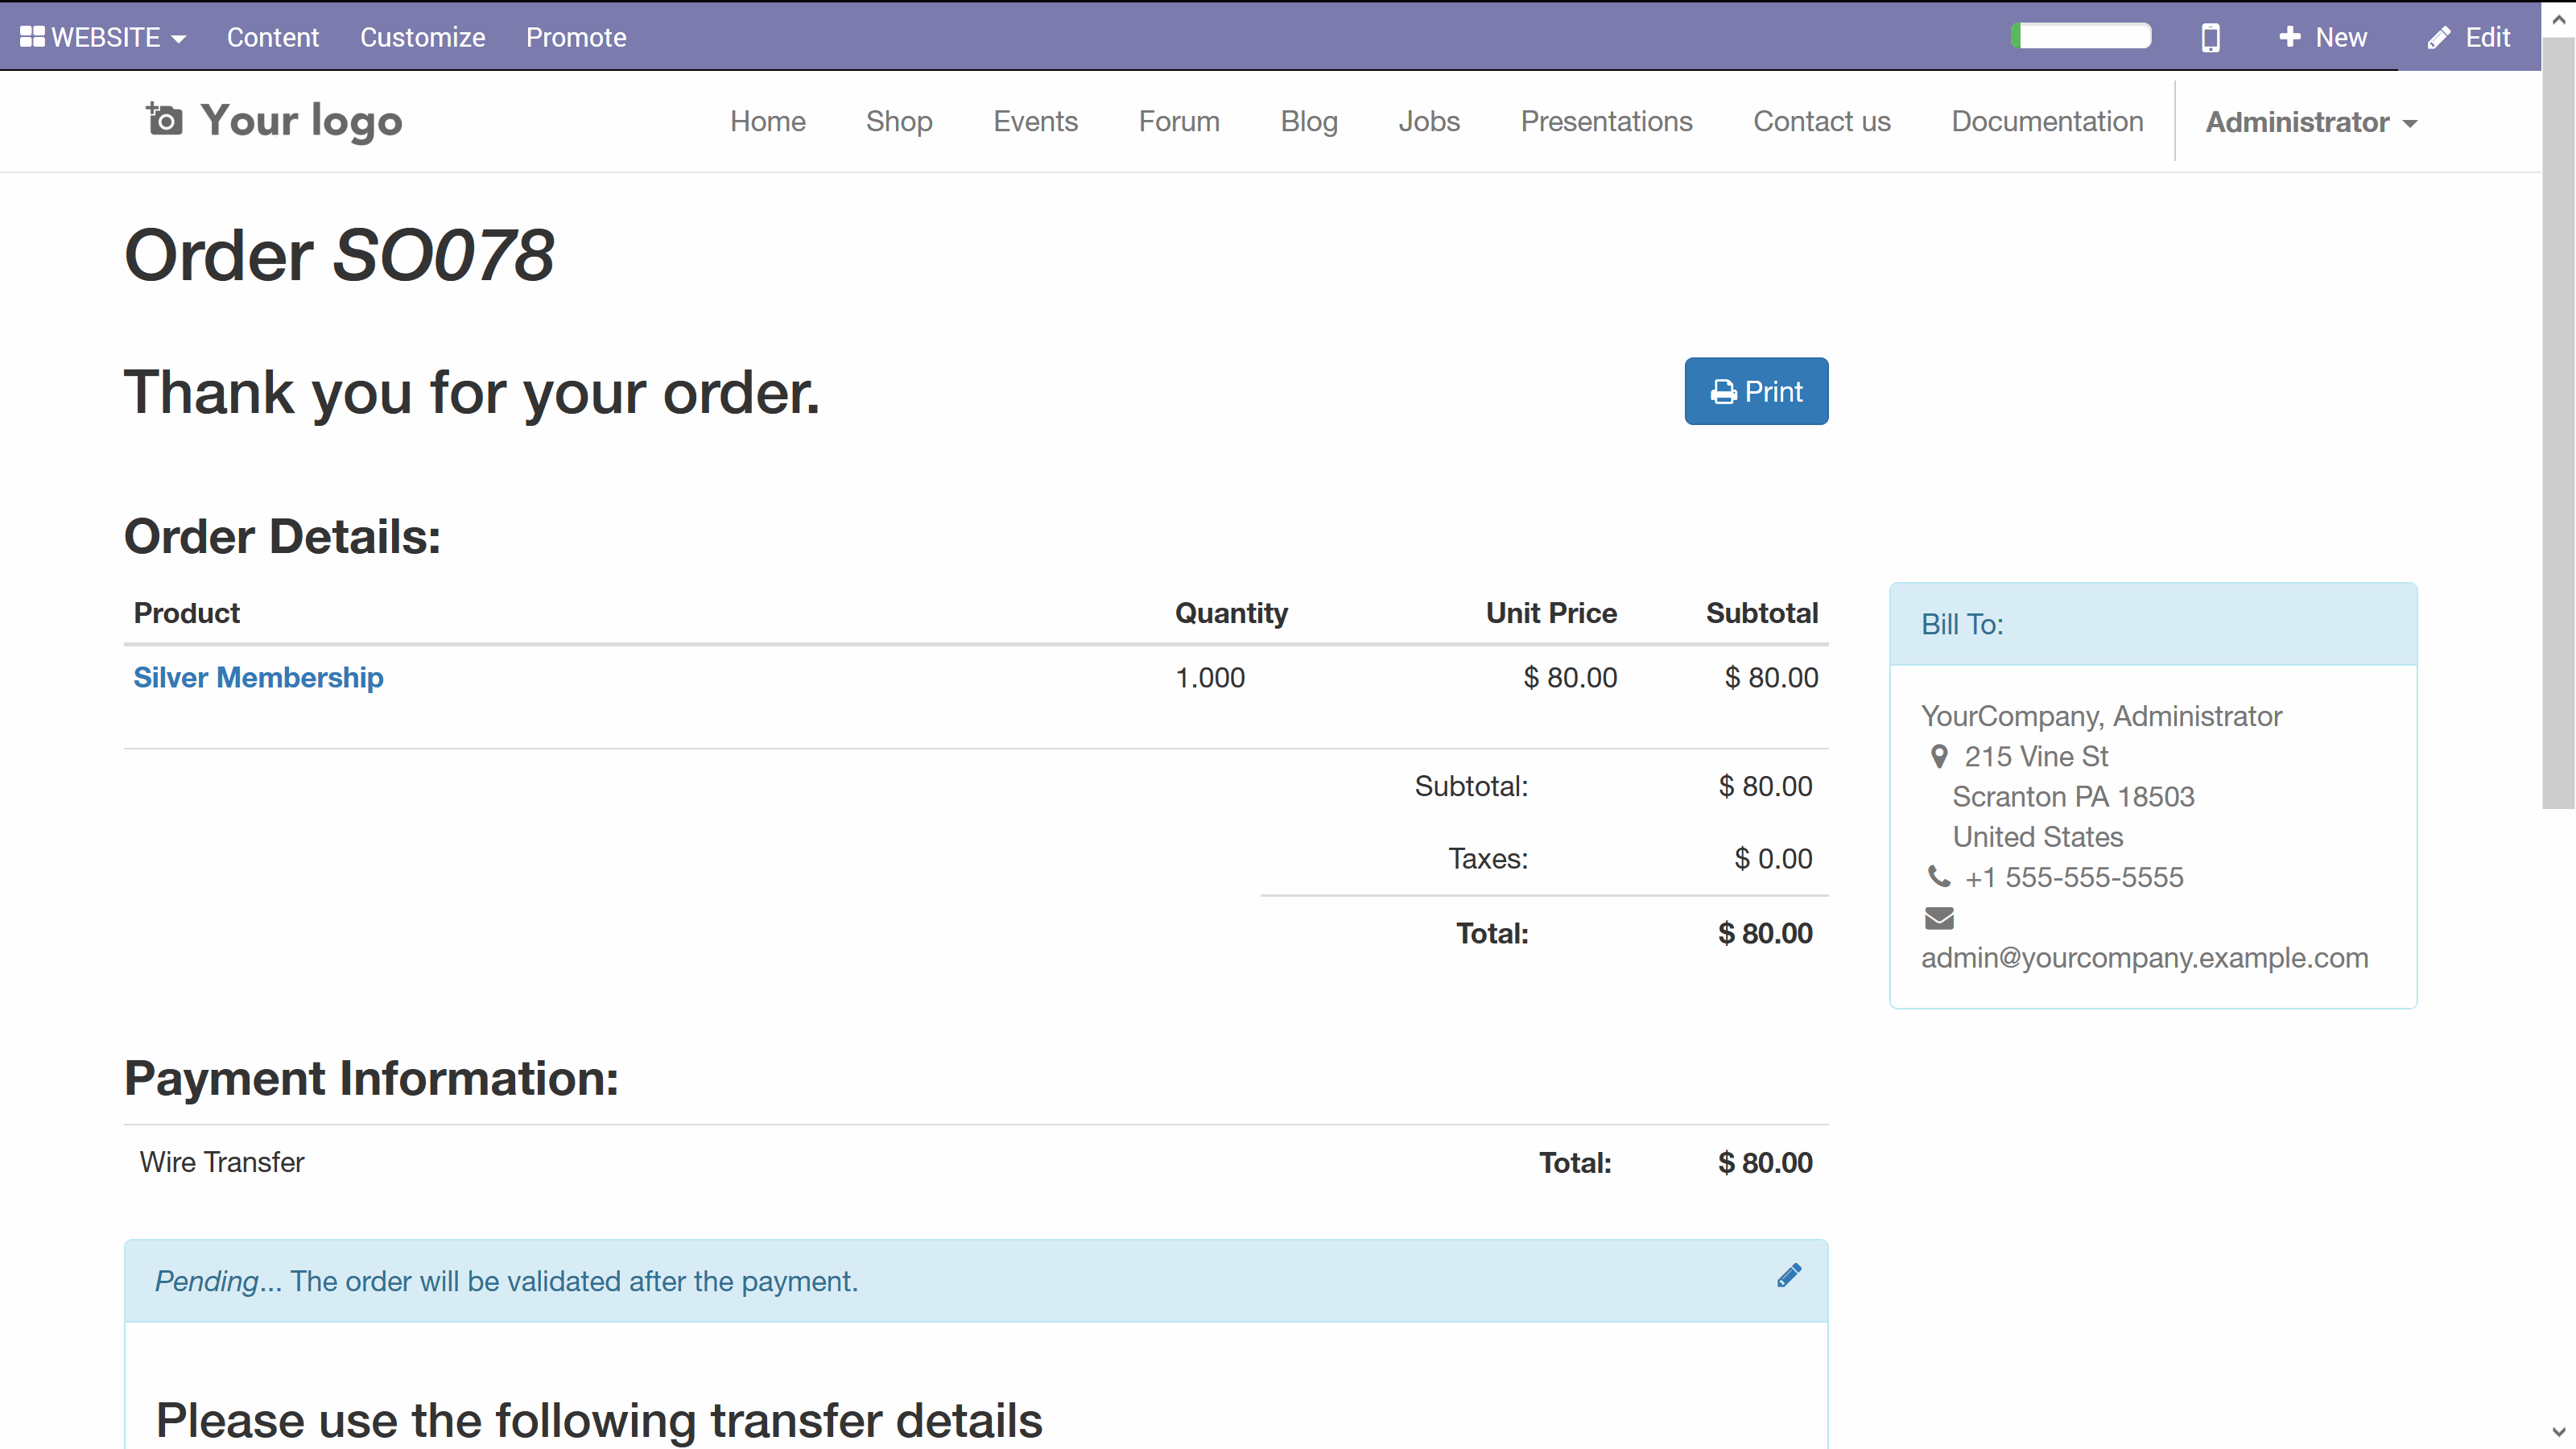
Task: Click the pencil icon in Pending message
Action: 1789,1275
